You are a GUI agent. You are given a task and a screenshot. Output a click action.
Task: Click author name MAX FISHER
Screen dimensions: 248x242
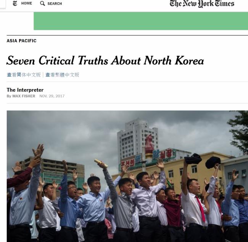point(24,96)
